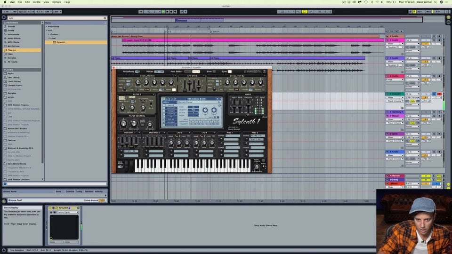The image size is (452, 254).
Task: Open the Create menu
Action: tap(36, 2)
